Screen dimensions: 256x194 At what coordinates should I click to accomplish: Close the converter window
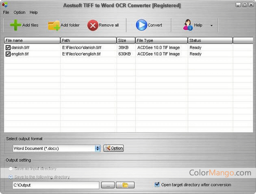(x=251, y=5)
